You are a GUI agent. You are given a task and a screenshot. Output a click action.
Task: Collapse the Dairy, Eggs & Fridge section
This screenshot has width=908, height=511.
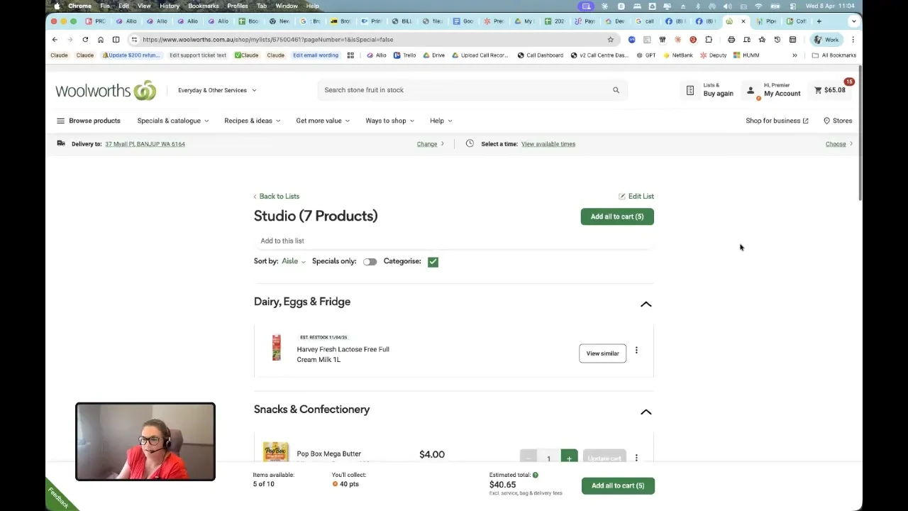click(x=646, y=304)
